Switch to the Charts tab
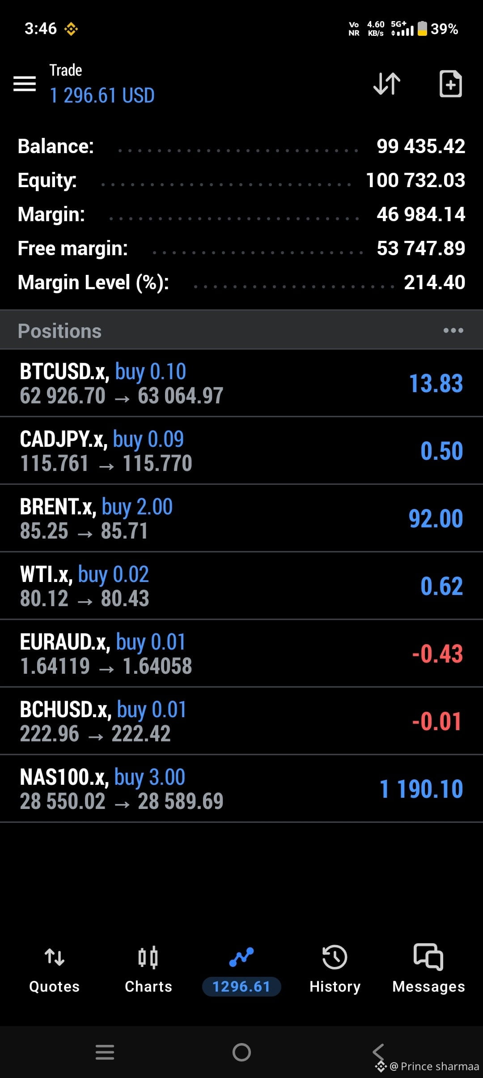Image resolution: width=483 pixels, height=1078 pixels. [x=148, y=969]
